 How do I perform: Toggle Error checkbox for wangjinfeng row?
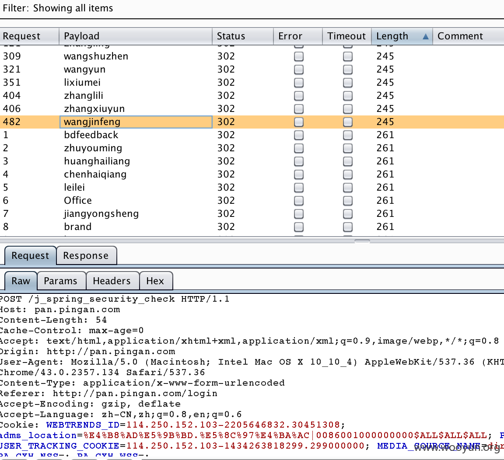[299, 122]
